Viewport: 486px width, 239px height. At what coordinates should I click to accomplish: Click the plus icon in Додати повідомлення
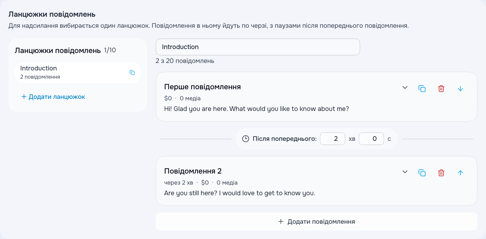pyautogui.click(x=281, y=222)
